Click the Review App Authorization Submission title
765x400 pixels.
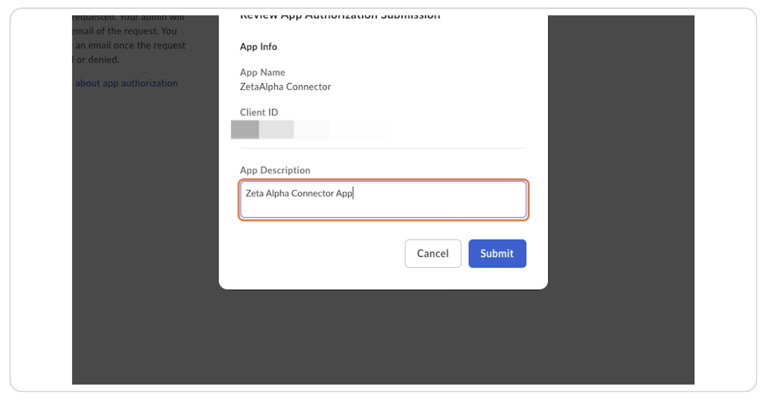pos(341,15)
